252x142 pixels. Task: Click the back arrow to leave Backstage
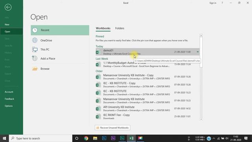8,7
